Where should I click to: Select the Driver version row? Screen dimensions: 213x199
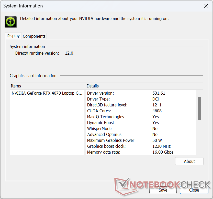[141, 93]
